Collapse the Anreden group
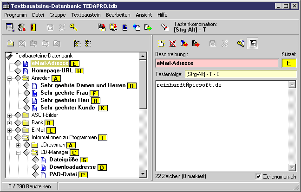Viewport: 301px width, 192px height. (x=9, y=78)
